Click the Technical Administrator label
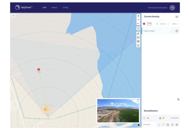 click(157, 8)
